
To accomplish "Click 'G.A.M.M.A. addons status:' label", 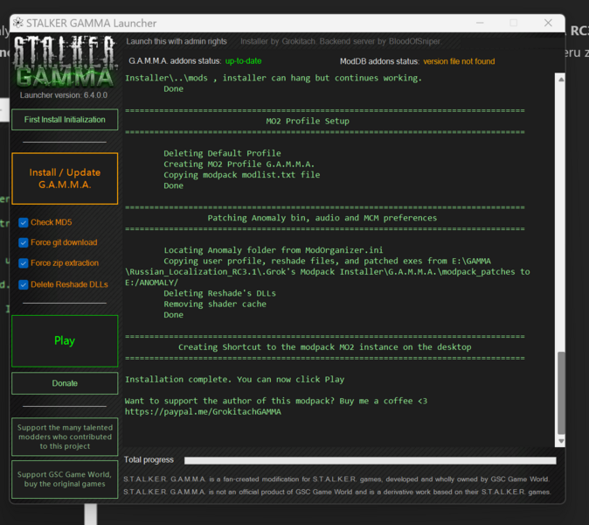I will point(175,61).
